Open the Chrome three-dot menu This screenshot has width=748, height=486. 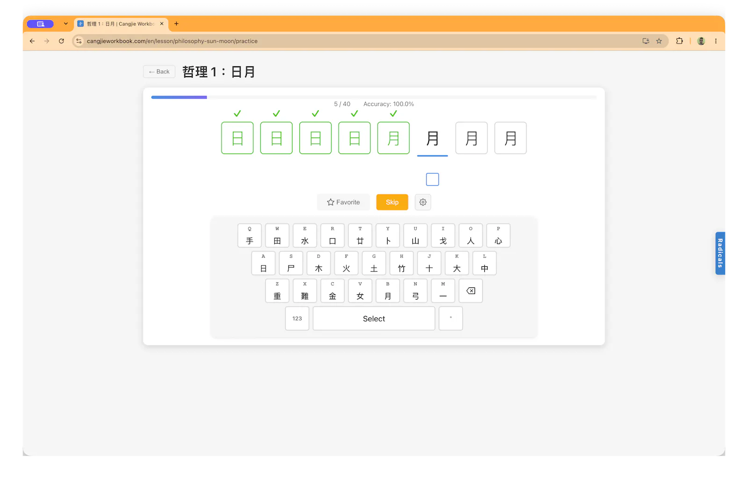pos(716,41)
